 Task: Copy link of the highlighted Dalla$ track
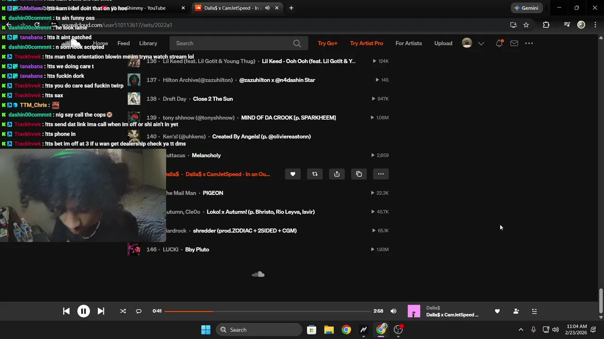(x=359, y=174)
